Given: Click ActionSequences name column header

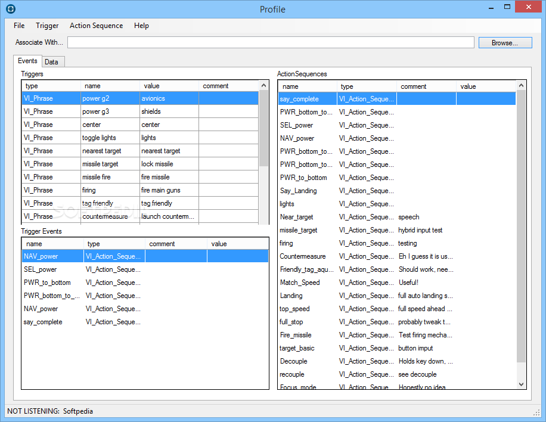Looking at the screenshot, I should pyautogui.click(x=308, y=86).
